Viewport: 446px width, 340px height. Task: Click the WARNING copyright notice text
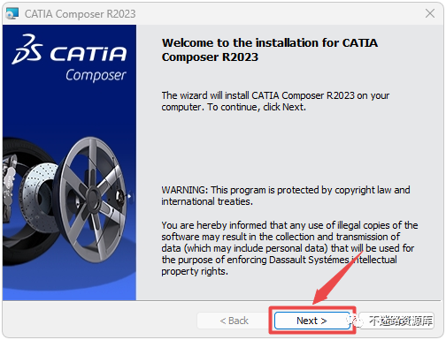286,195
